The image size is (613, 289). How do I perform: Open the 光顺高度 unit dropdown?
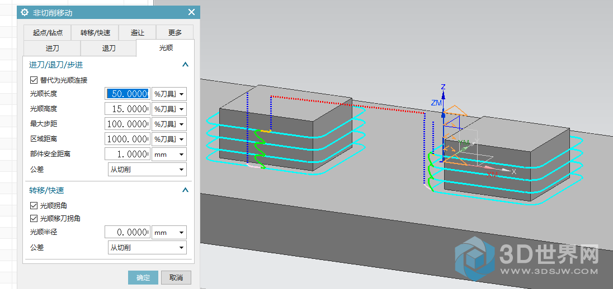(169, 109)
